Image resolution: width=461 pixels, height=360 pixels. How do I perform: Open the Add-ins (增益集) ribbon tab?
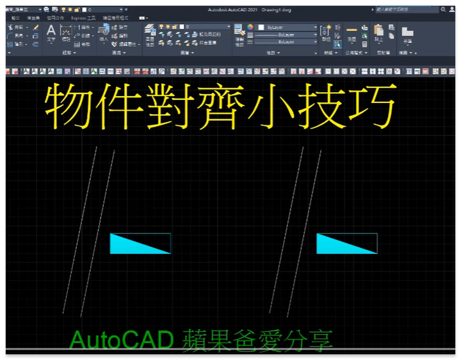pos(33,18)
